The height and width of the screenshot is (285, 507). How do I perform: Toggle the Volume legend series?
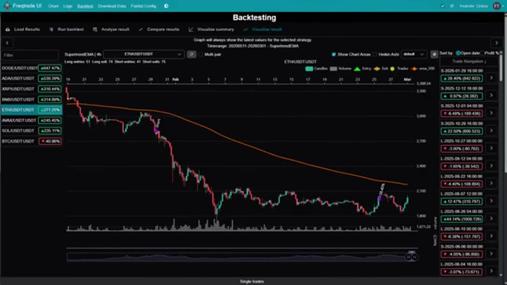[x=341, y=69]
